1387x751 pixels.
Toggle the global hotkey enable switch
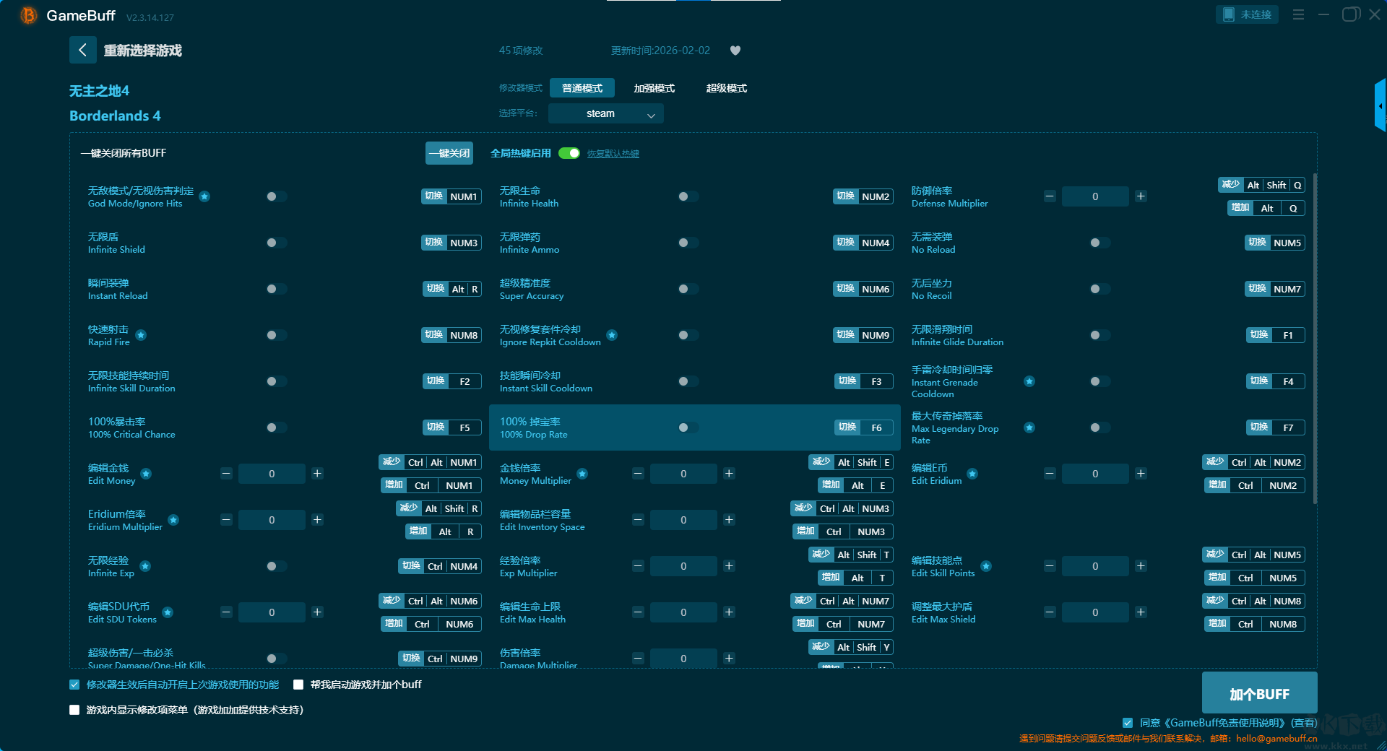click(x=569, y=153)
